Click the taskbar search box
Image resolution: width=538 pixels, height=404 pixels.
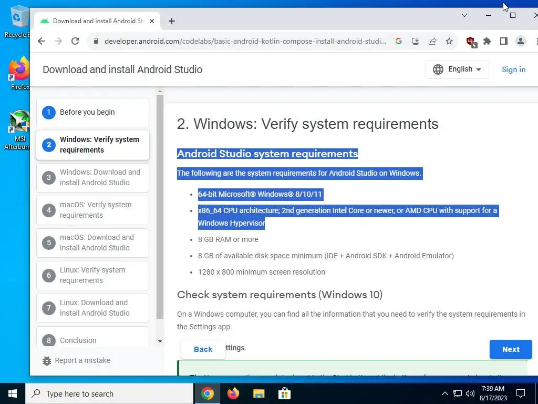109,393
